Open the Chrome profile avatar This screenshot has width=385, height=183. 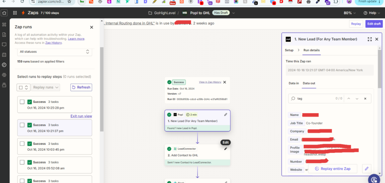349,2
